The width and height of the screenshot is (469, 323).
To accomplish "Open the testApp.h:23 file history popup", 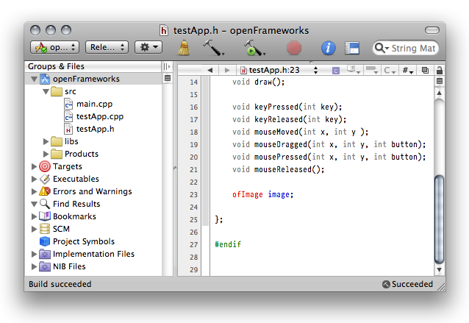I will (283, 71).
